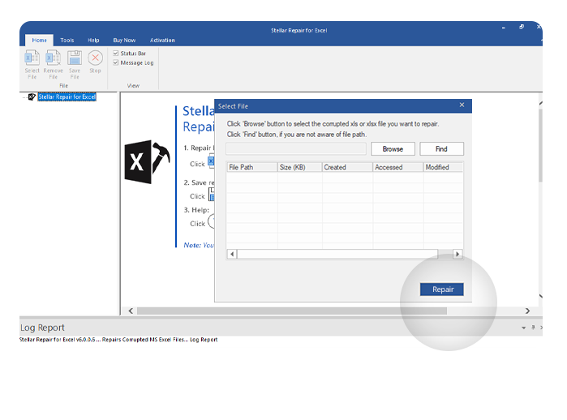Open the Buy Now tab

click(124, 40)
